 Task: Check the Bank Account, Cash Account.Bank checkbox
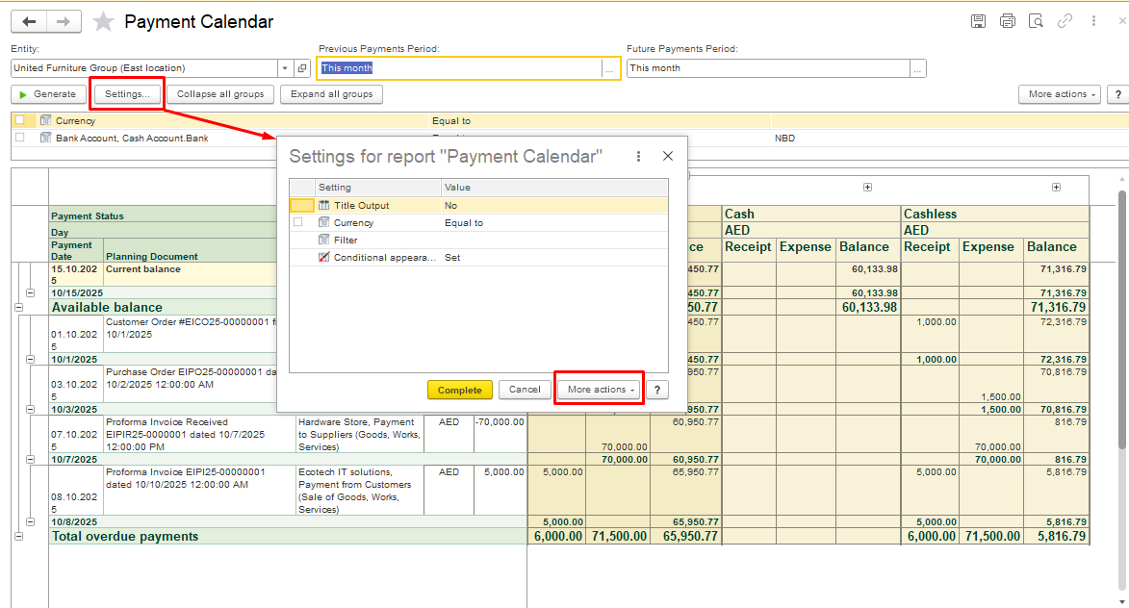pos(19,138)
